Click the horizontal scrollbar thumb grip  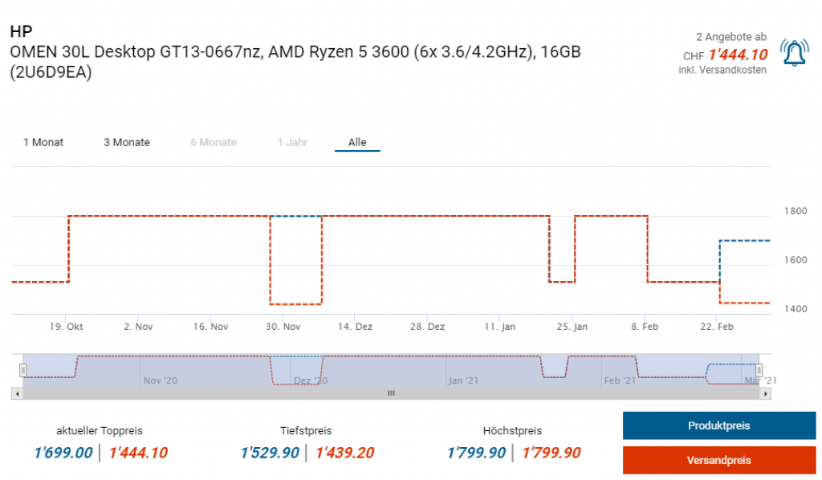(x=391, y=393)
